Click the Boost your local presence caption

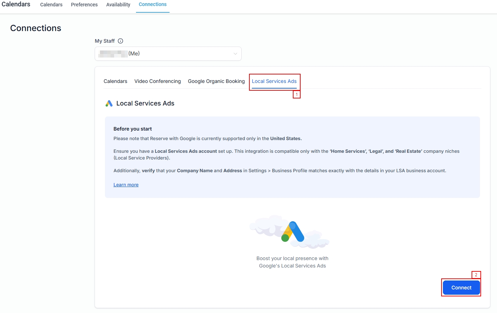[x=292, y=262]
